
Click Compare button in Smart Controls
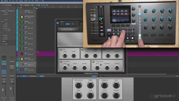click(x=42, y=76)
